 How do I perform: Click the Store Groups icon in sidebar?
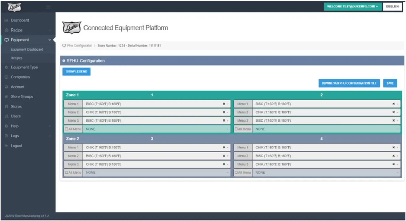point(6,97)
